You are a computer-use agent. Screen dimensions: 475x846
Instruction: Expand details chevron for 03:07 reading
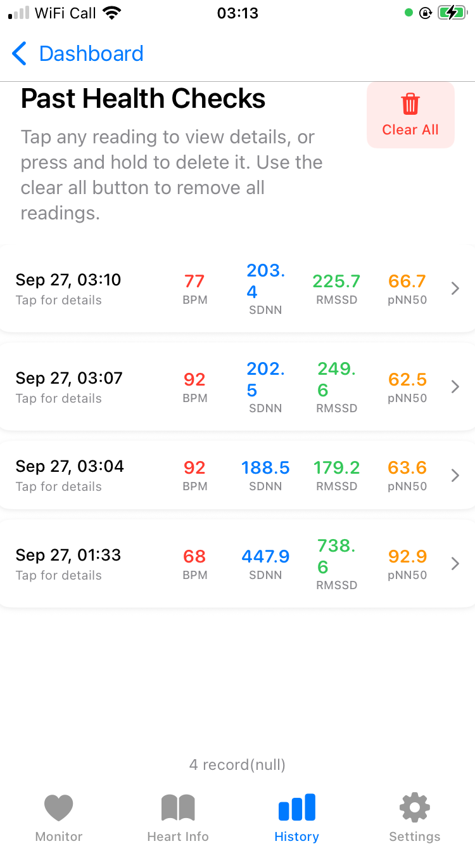pos(455,387)
